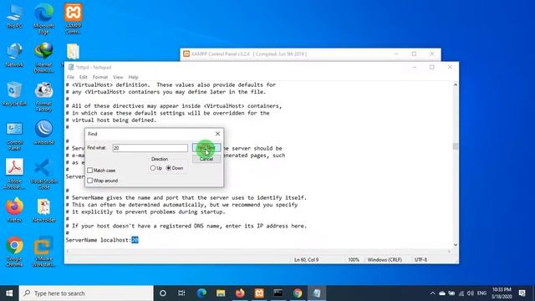Click Notepad scroll up arrow
The image size is (535, 301).
pos(455,84)
